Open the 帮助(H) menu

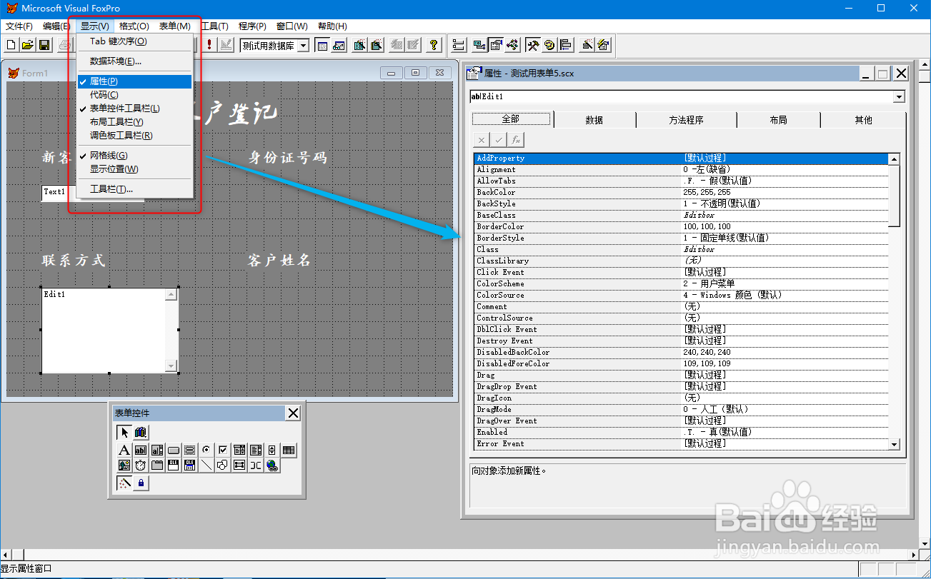(332, 26)
